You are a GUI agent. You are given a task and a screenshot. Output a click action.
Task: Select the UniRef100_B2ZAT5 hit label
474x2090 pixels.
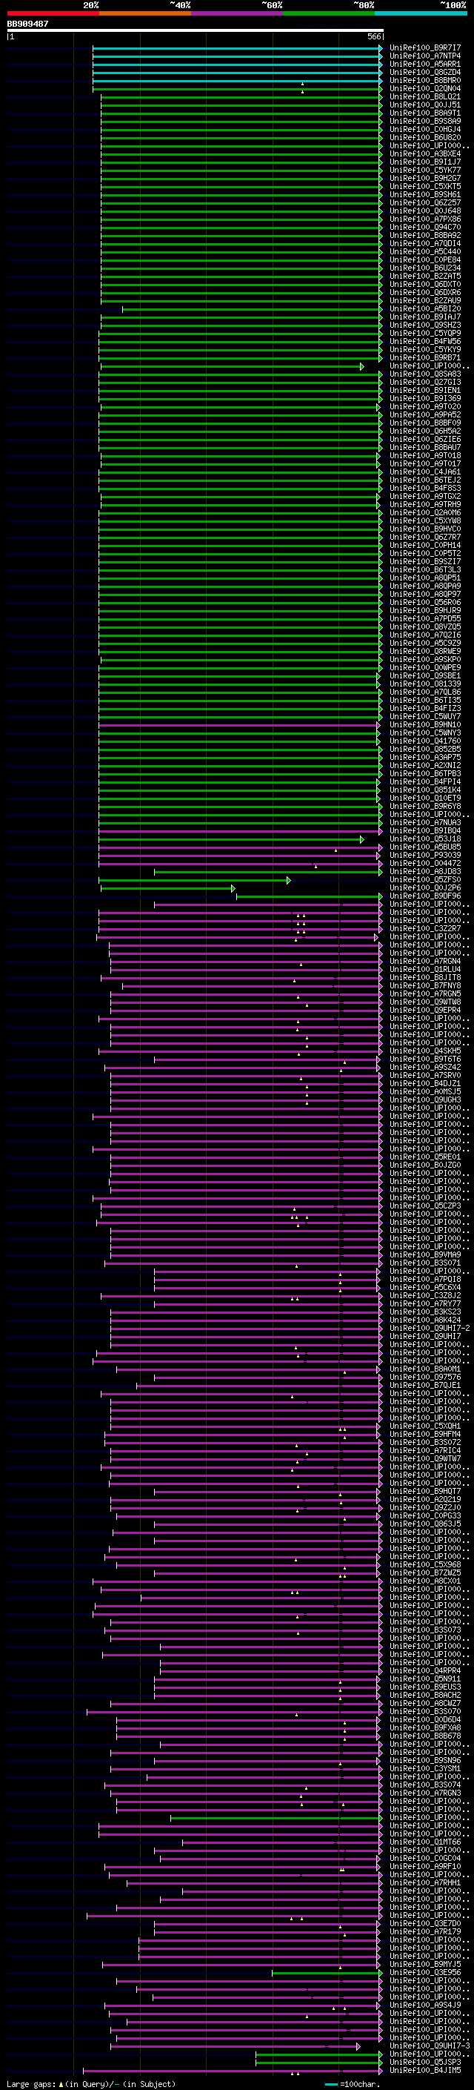pos(424,276)
